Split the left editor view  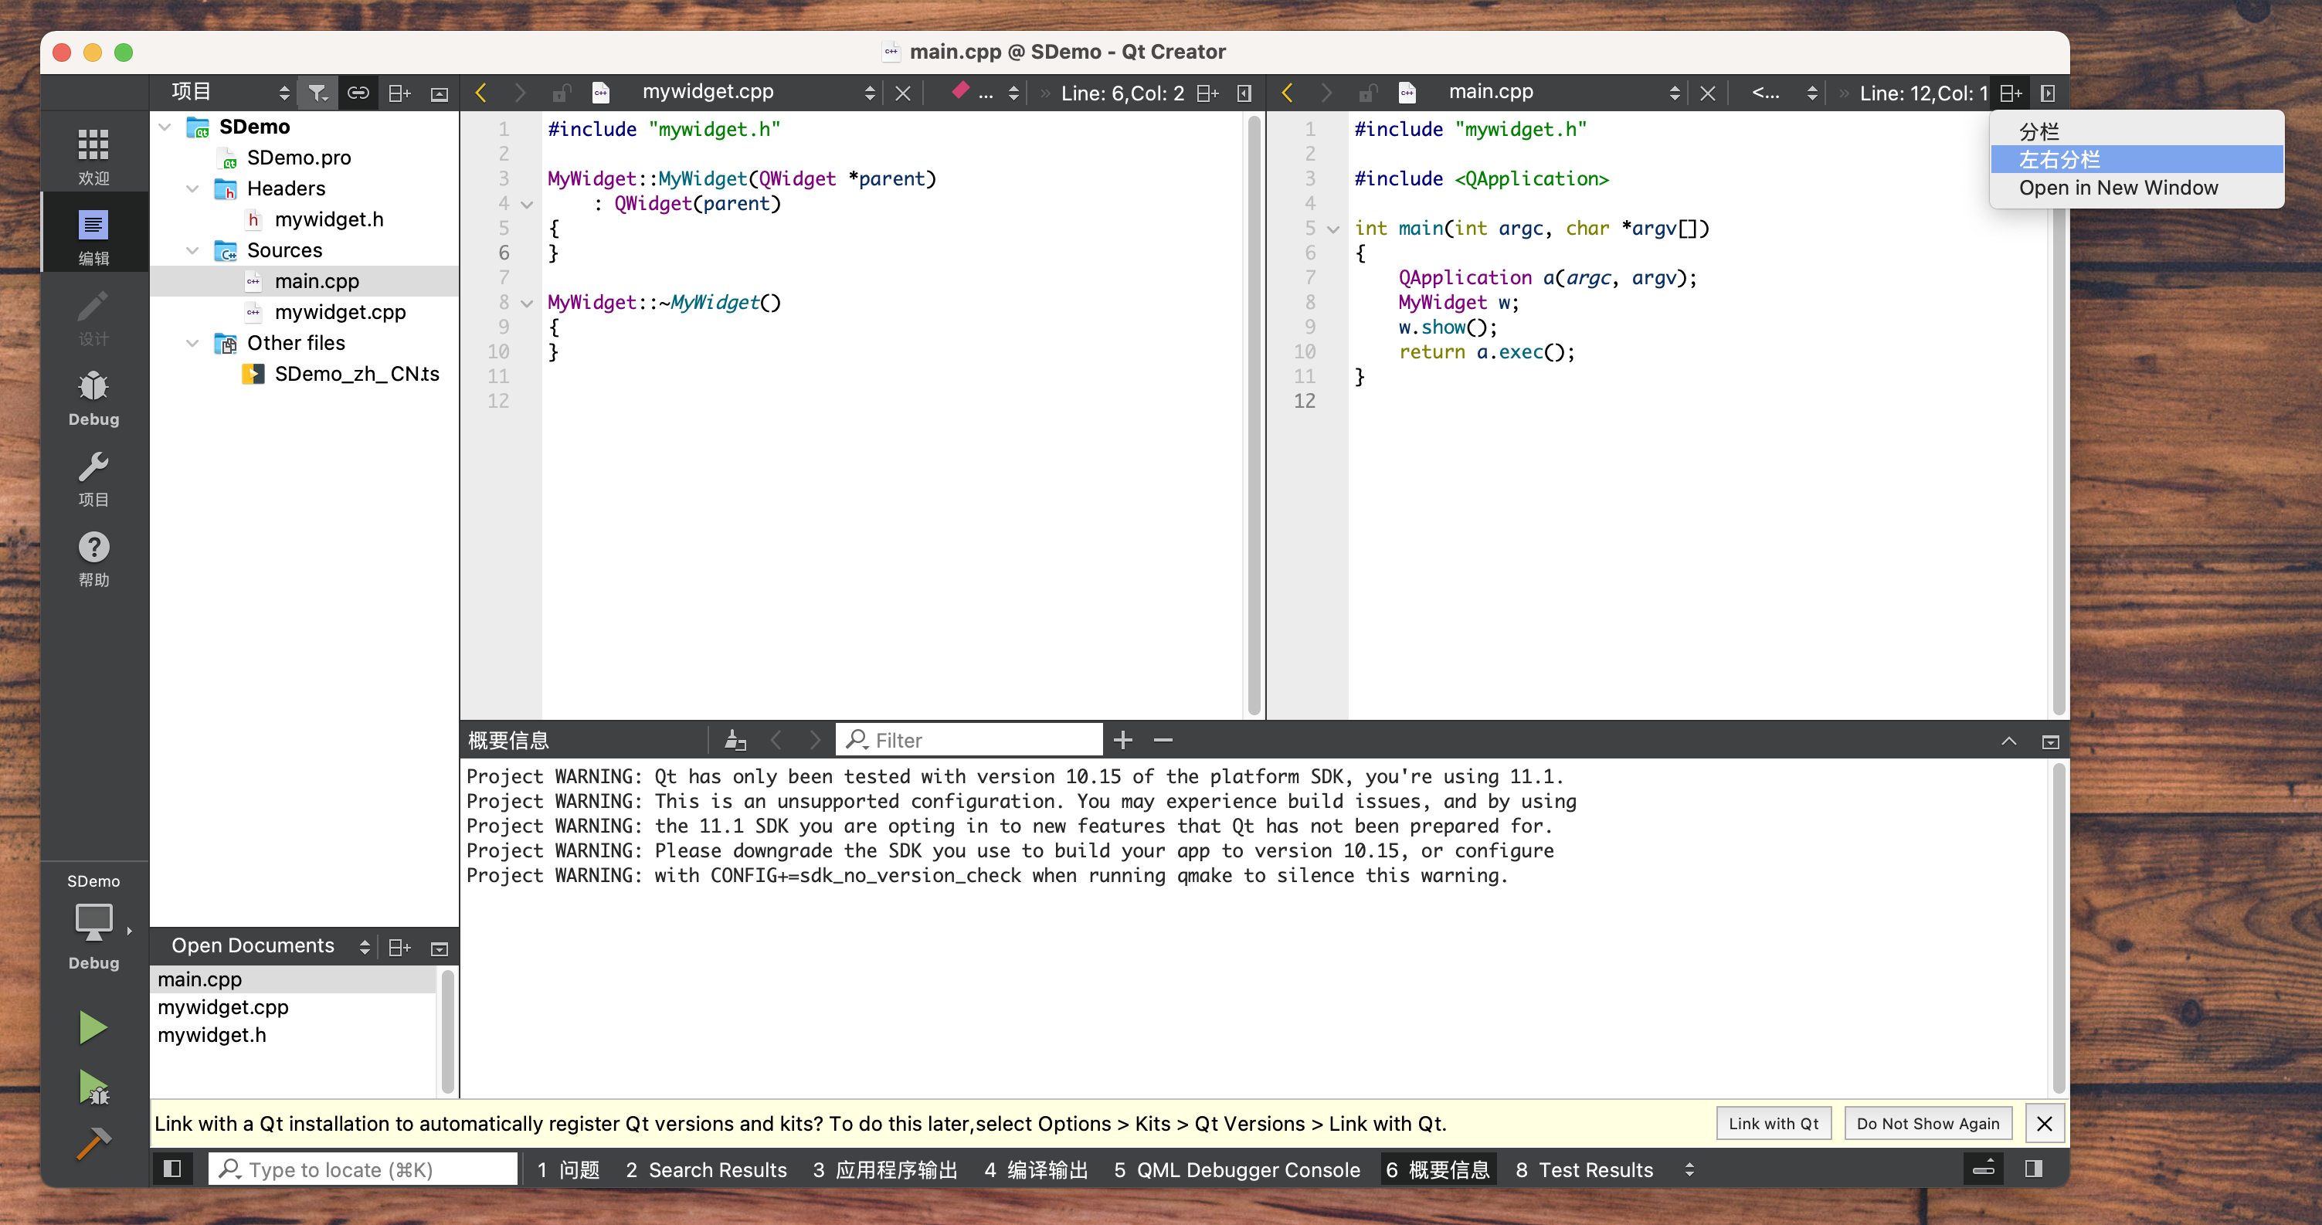[x=1208, y=93]
